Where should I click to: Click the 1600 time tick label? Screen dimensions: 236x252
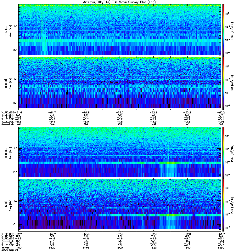[221, 248]
